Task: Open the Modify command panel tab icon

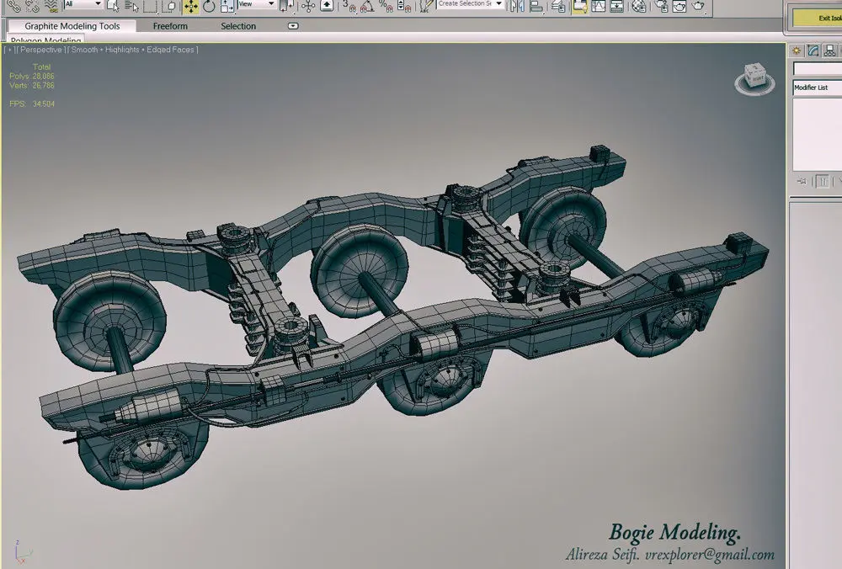Action: (813, 51)
